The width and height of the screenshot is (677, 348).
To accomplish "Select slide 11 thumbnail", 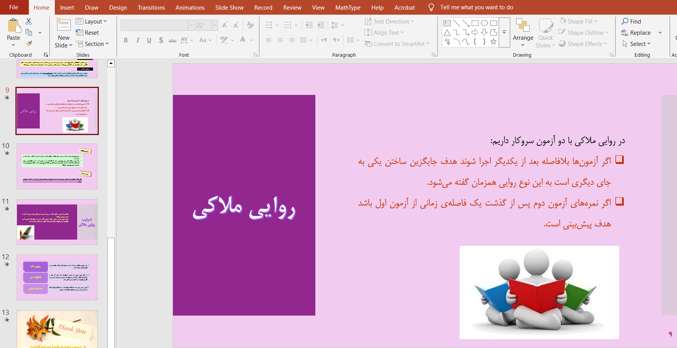I will pyautogui.click(x=57, y=222).
